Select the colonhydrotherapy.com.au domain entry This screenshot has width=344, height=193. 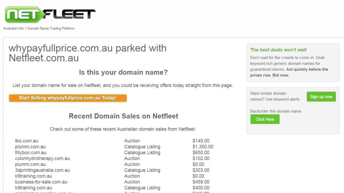42,158
